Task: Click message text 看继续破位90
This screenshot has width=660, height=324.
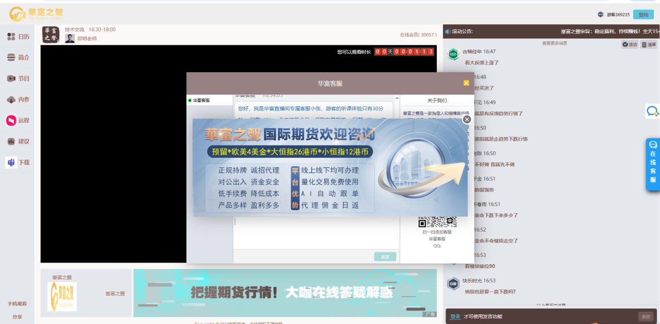Action: [480, 266]
